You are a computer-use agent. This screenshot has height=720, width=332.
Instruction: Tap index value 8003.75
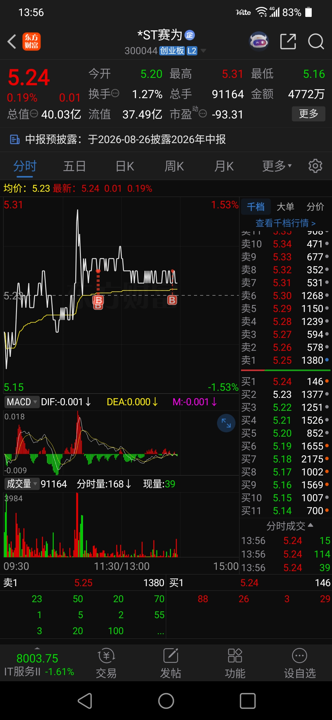pyautogui.click(x=37, y=658)
